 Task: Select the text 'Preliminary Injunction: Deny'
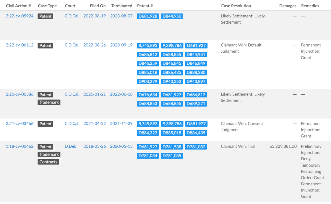[x=311, y=153]
